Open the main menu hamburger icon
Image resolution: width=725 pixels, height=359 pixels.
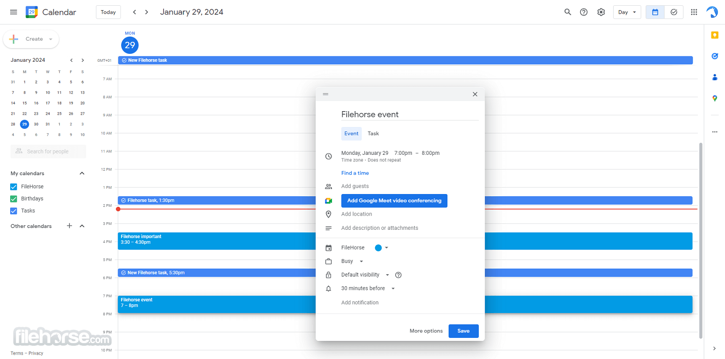pyautogui.click(x=14, y=12)
